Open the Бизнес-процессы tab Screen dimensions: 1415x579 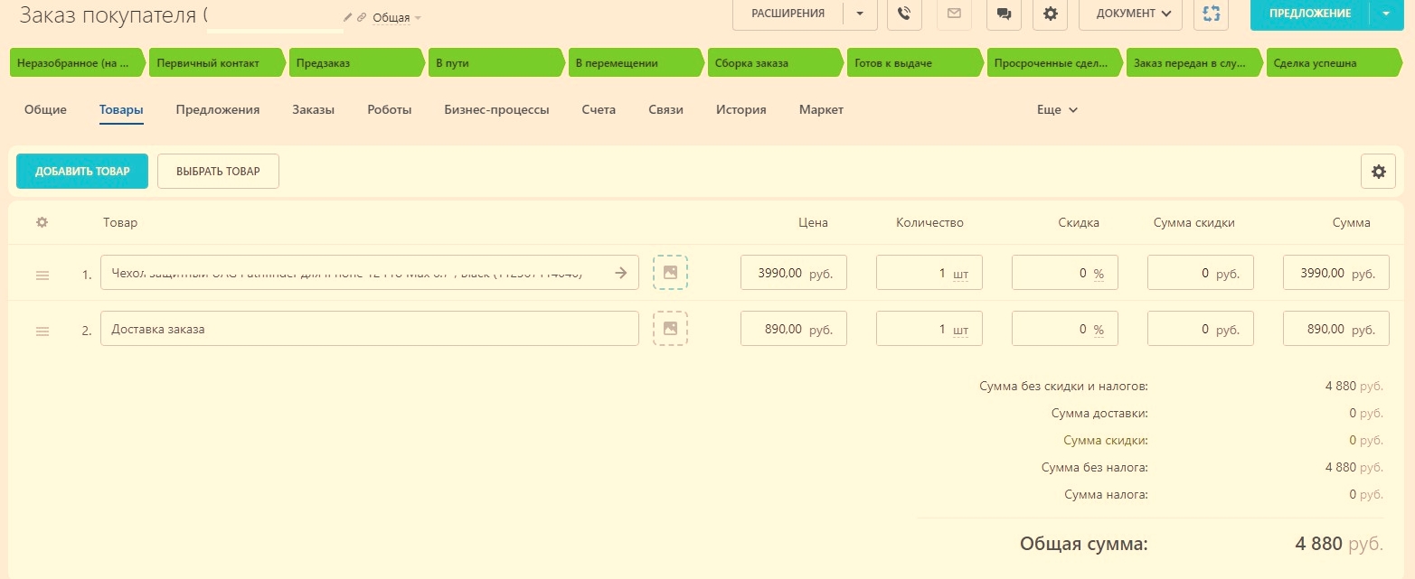coord(496,109)
